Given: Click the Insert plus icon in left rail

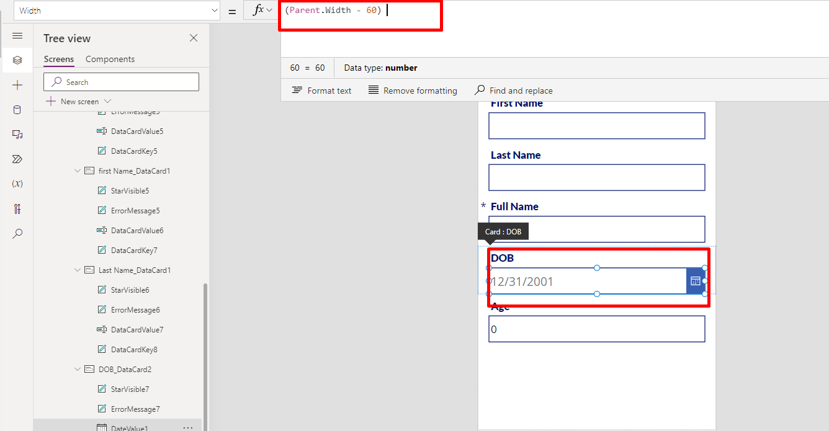Looking at the screenshot, I should [17, 85].
